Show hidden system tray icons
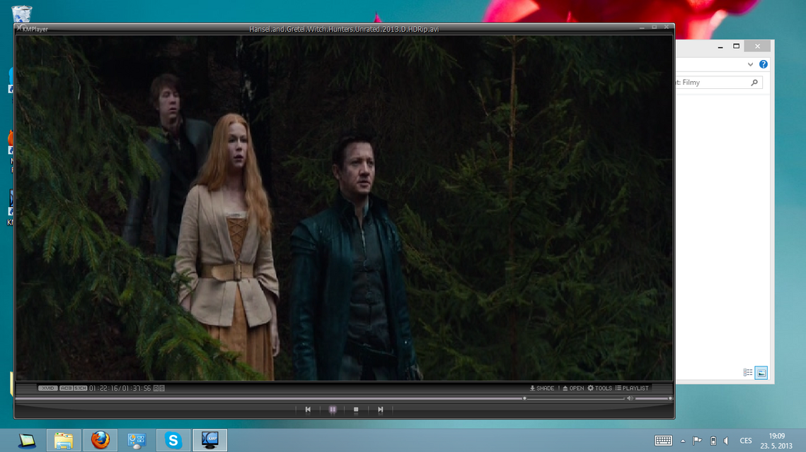806x452 pixels. click(683, 441)
